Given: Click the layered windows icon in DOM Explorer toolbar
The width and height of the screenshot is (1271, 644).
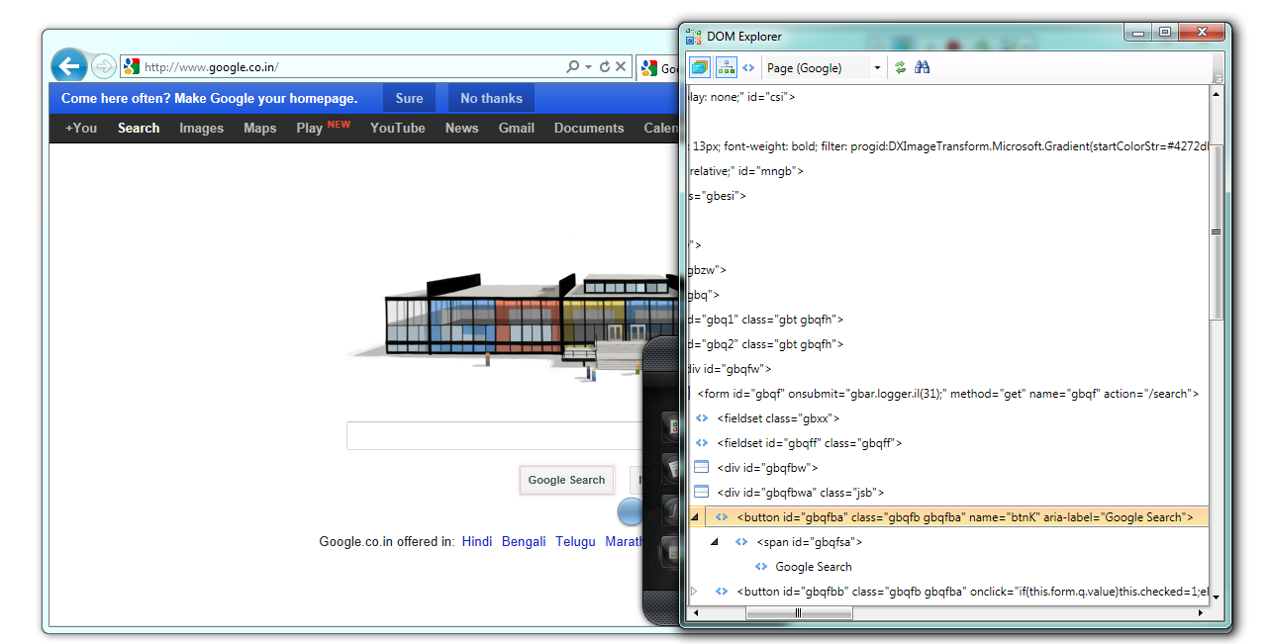Looking at the screenshot, I should point(700,67).
